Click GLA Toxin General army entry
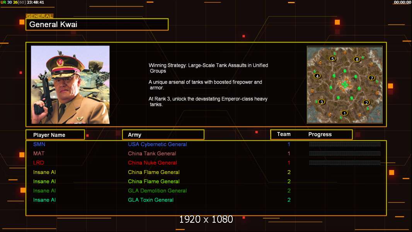The image size is (412, 232). (x=151, y=200)
